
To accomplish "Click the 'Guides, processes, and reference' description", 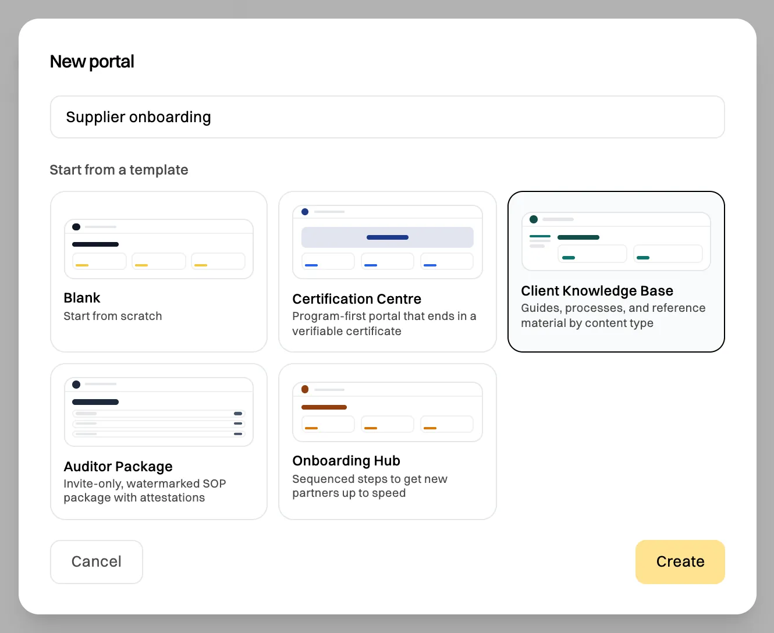I will click(613, 315).
